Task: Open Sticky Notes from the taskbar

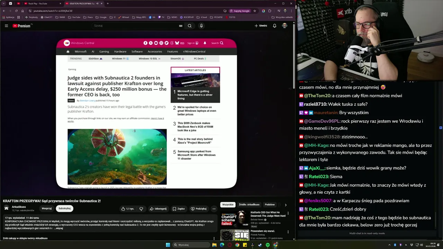Action: pos(245,245)
